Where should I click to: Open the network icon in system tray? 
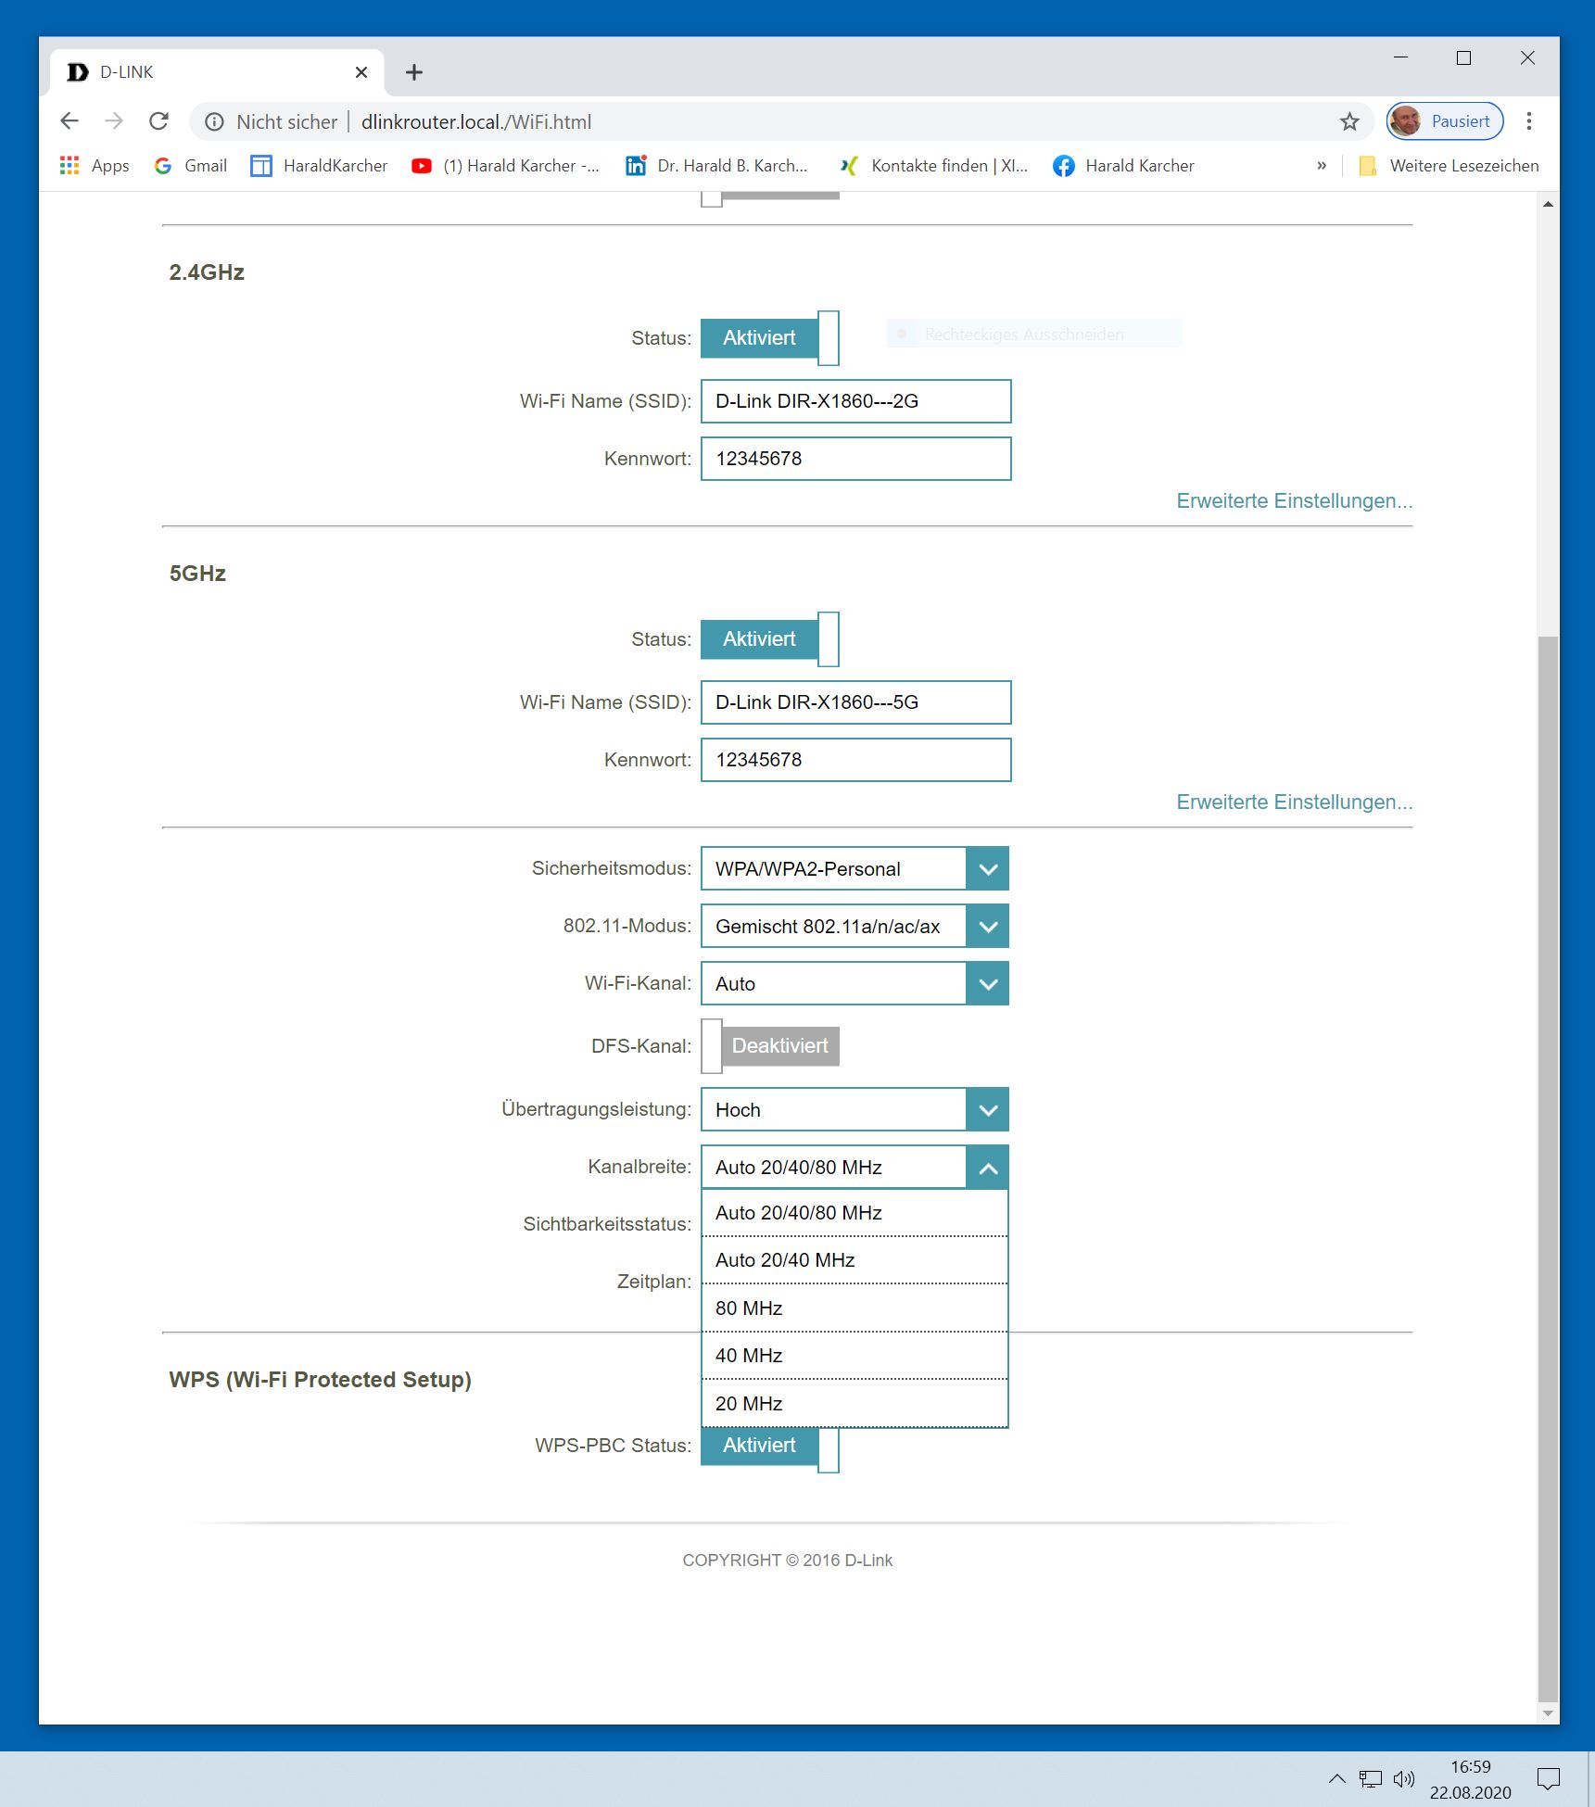pos(1370,1778)
